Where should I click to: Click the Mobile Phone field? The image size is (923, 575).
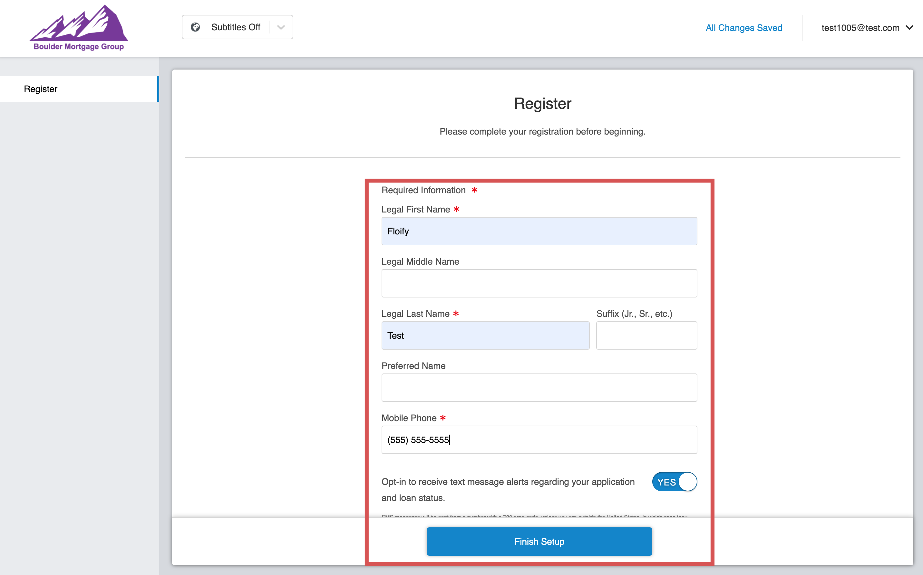click(x=539, y=439)
